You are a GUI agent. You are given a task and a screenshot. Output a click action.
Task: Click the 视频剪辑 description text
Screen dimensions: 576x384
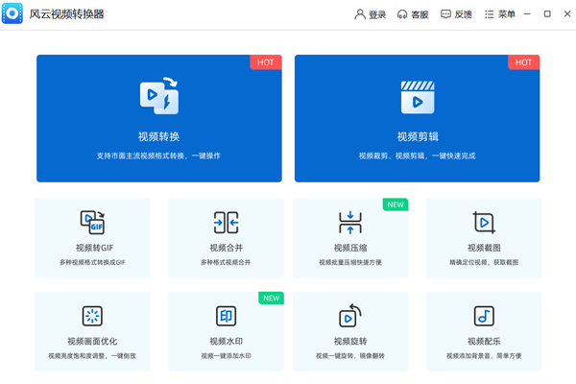[x=417, y=156]
